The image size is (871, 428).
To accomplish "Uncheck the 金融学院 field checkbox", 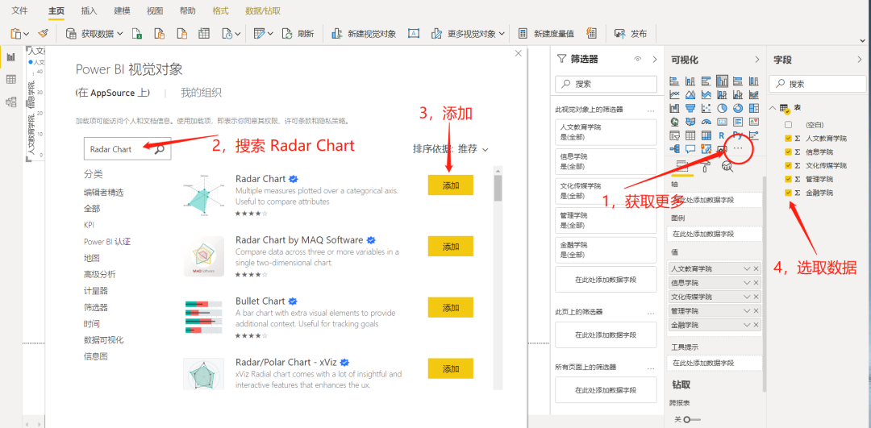I will tap(788, 193).
